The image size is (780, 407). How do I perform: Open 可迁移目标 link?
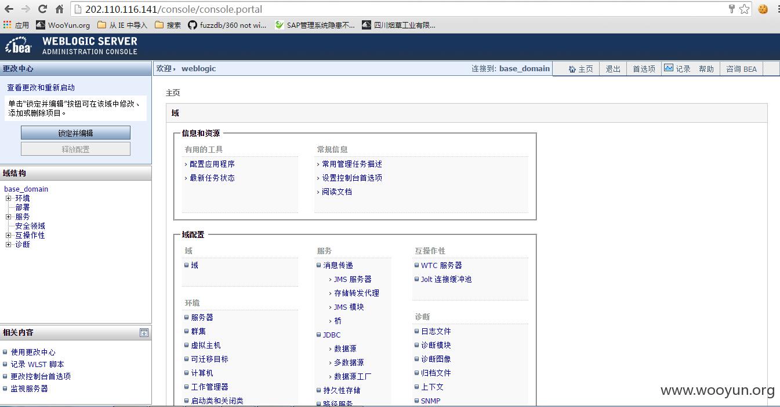pyautogui.click(x=209, y=359)
